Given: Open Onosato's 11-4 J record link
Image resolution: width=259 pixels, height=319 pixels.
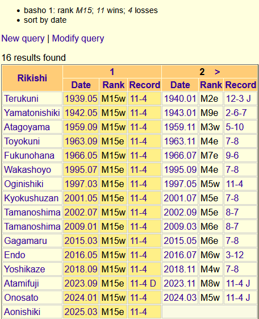Looking at the screenshot, I should pyautogui.click(x=238, y=297).
